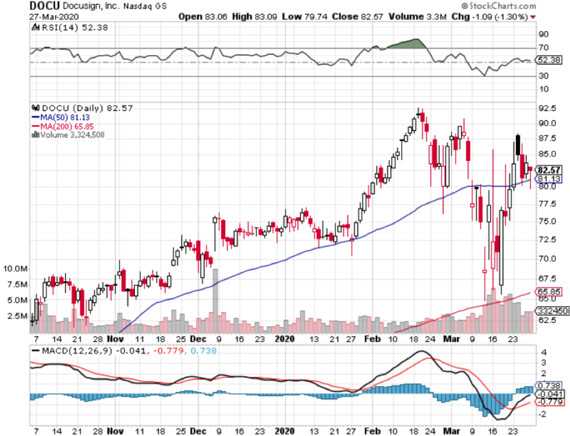
Task: Click the Docusign, Inc. company name
Action: pos(90,6)
